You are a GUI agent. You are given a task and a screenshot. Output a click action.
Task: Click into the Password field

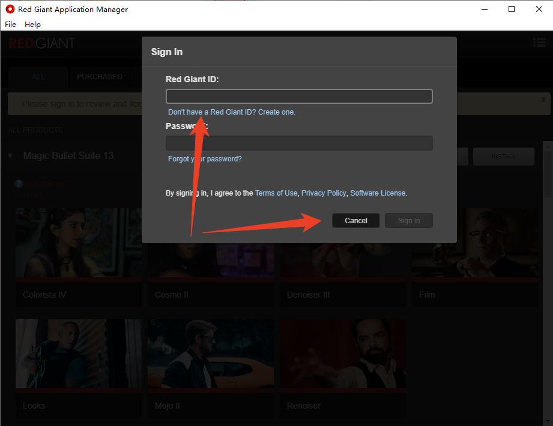click(299, 143)
